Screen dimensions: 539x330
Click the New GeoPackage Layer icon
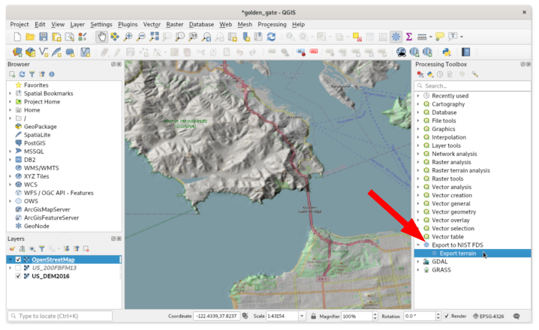(30, 52)
